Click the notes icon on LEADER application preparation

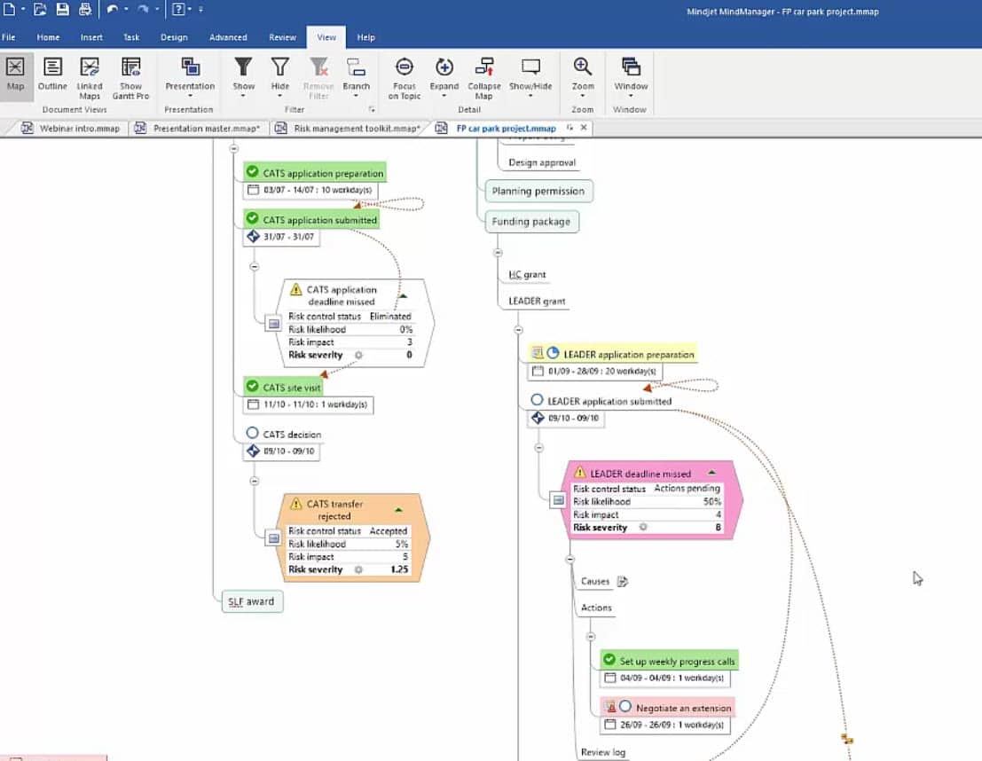[538, 353]
